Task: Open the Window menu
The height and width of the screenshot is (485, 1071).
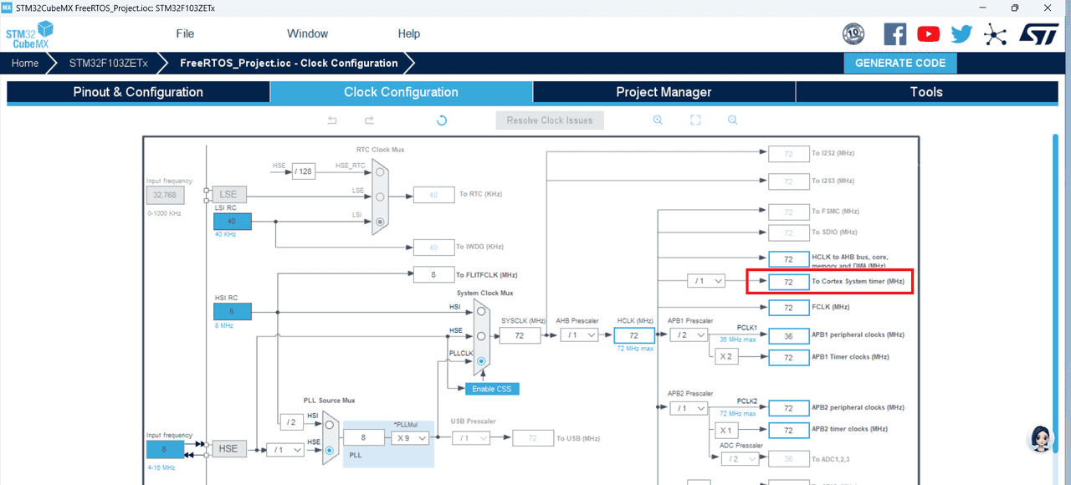Action: (307, 33)
